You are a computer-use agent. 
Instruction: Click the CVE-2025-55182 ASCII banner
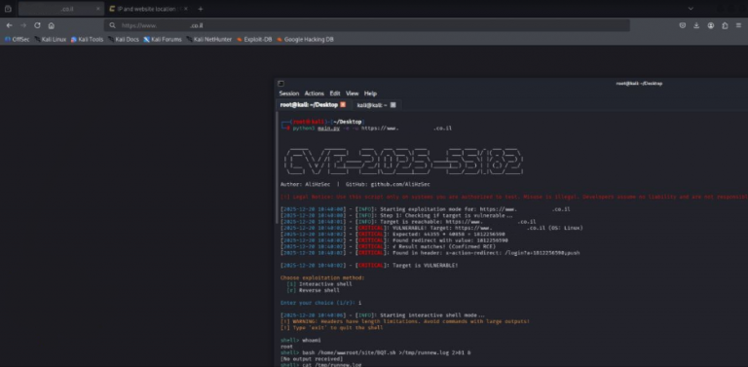(x=403, y=161)
